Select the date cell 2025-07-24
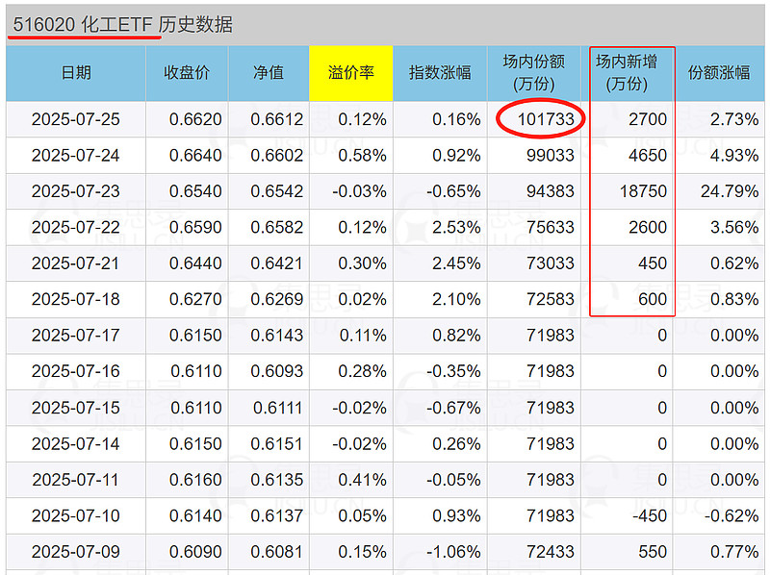This screenshot has height=575, width=770. tap(76, 156)
